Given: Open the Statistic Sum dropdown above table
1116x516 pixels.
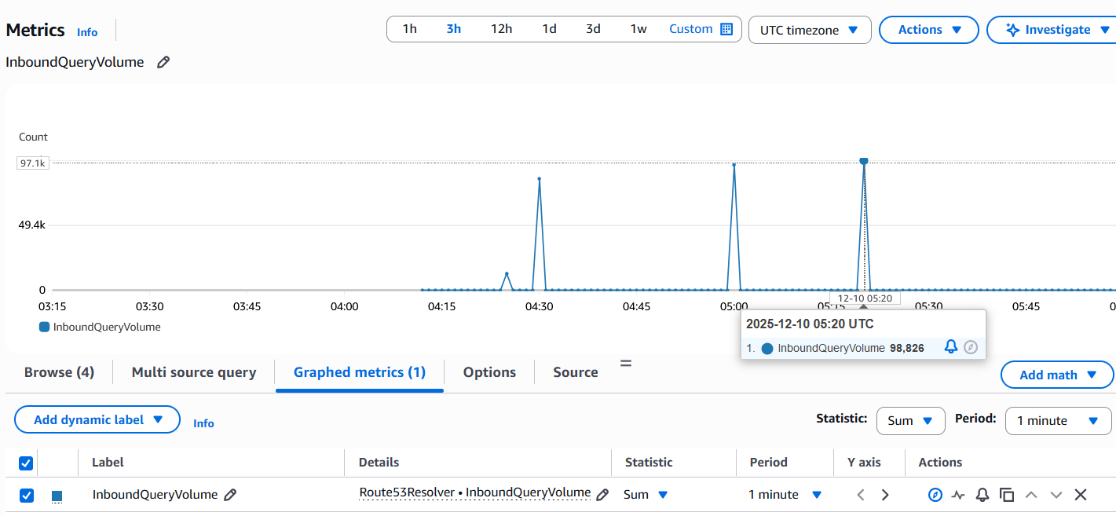Looking at the screenshot, I should 910,420.
